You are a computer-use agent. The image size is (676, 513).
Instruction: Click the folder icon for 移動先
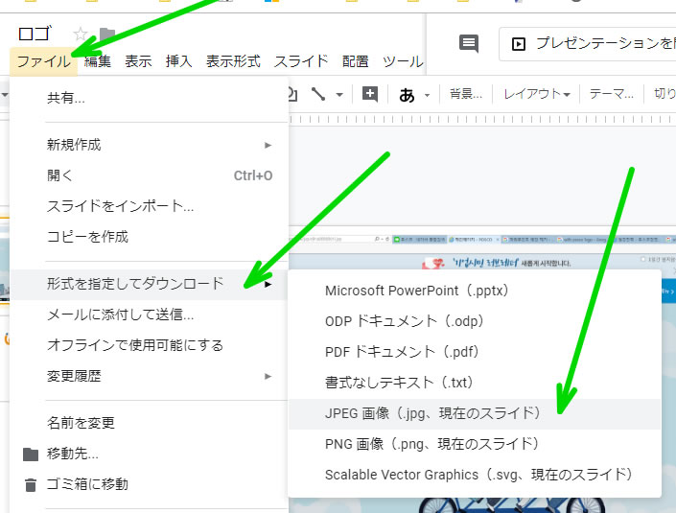point(31,454)
